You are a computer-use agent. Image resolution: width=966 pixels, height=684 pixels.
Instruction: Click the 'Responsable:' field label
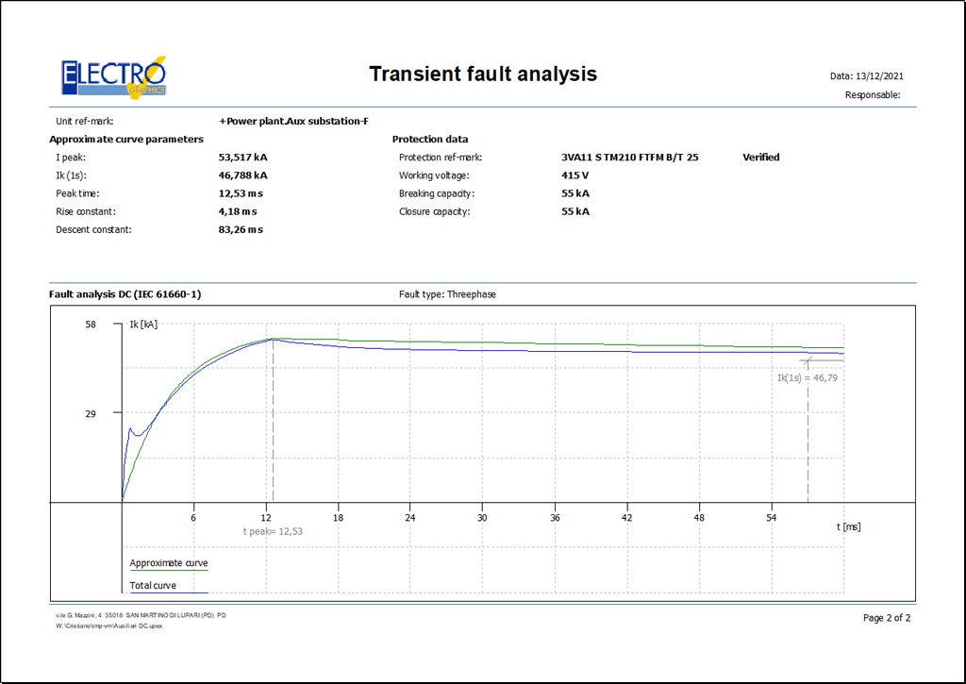pyautogui.click(x=873, y=95)
